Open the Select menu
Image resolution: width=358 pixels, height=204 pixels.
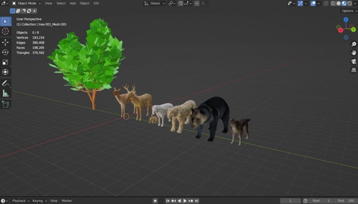[x=61, y=4]
